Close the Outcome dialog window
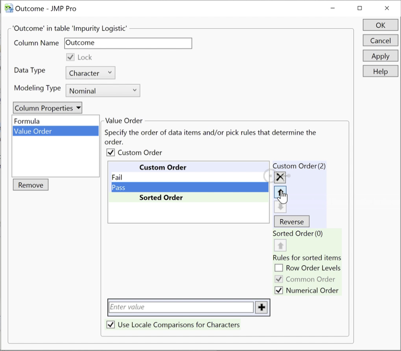This screenshot has width=401, height=351. [387, 8]
